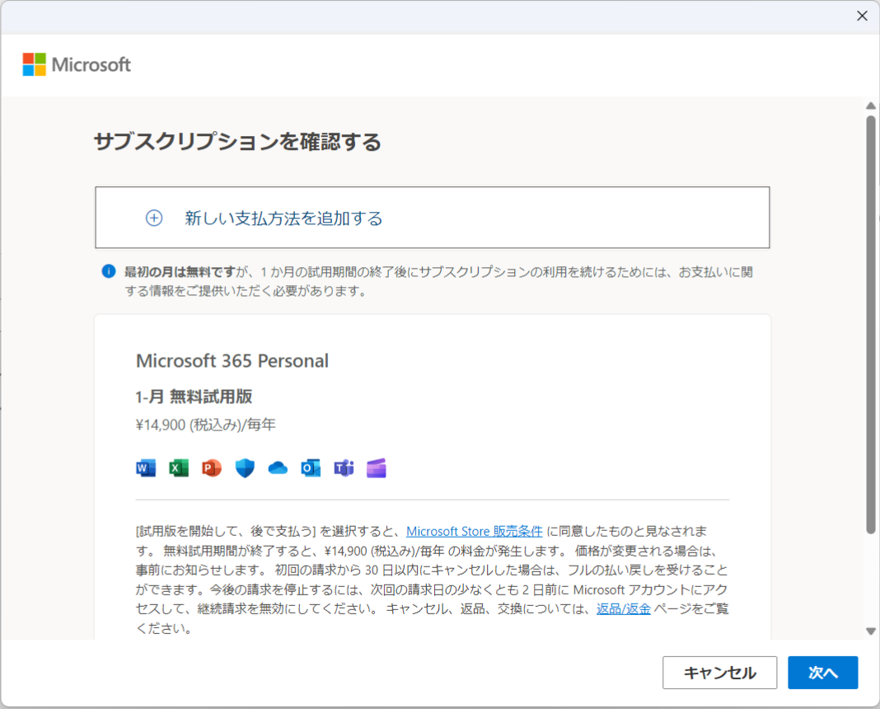This screenshot has width=880, height=709.
Task: Click the vertical scrollbar thumb
Action: tap(870, 325)
